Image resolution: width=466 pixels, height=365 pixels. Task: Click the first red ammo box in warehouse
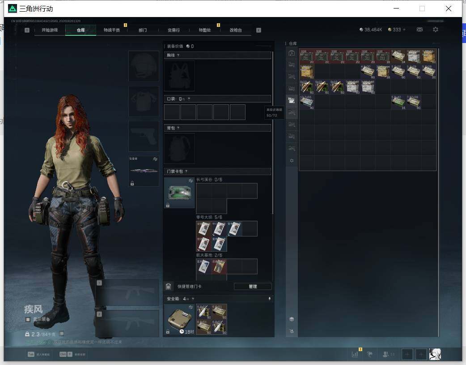pyautogui.click(x=307, y=56)
